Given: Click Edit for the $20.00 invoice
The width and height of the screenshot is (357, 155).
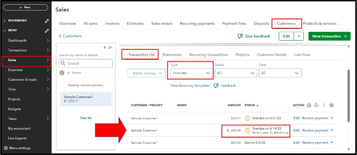Looking at the screenshot, I should [296, 143].
